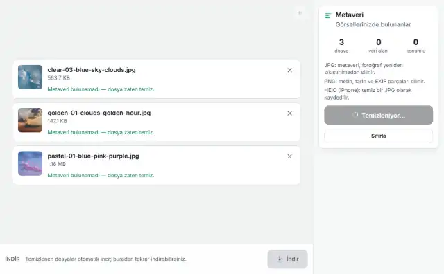The width and height of the screenshot is (444, 274).
Task: Click the Temizleniyor... button
Action: (x=378, y=115)
